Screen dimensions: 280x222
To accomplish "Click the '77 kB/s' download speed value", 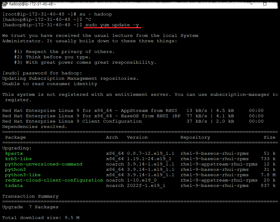I will [x=197, y=116].
